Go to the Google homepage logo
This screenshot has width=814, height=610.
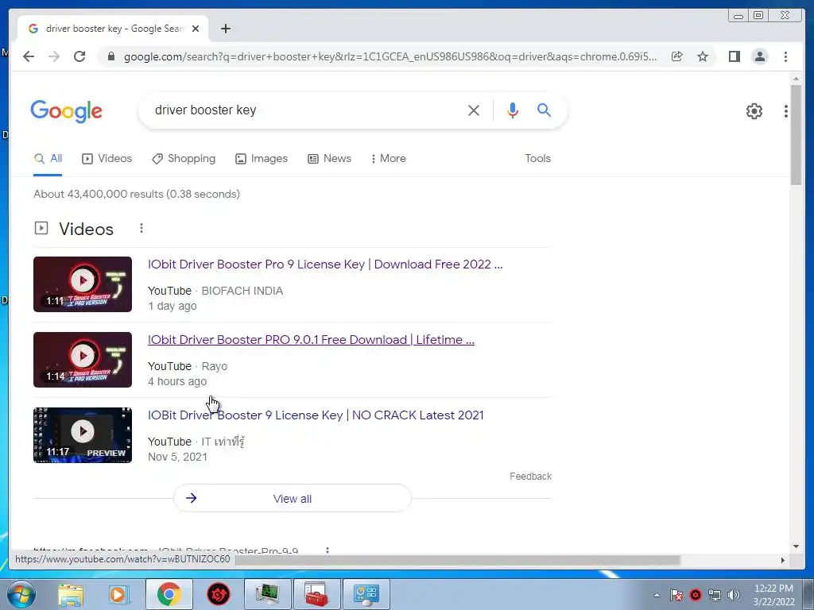pos(67,111)
